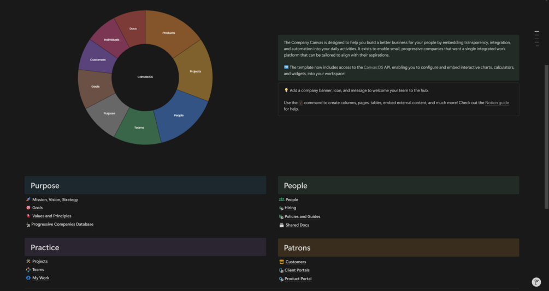
Task: Click the icon beside Product Portal
Action: tap(281, 279)
